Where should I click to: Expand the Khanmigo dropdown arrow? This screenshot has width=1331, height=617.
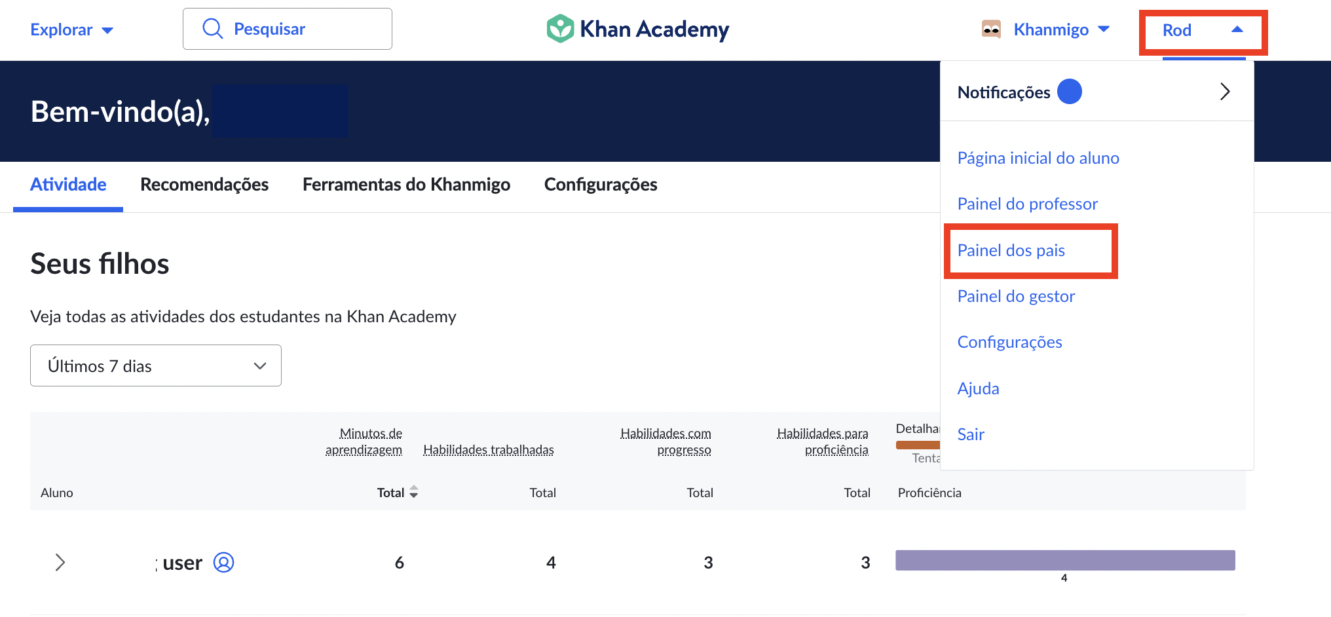tap(1104, 29)
